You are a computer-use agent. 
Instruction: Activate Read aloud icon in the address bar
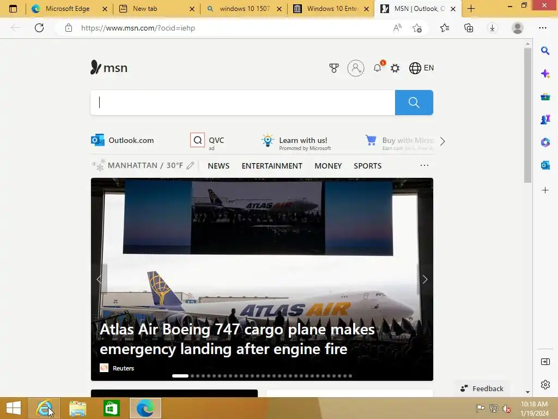(x=397, y=28)
